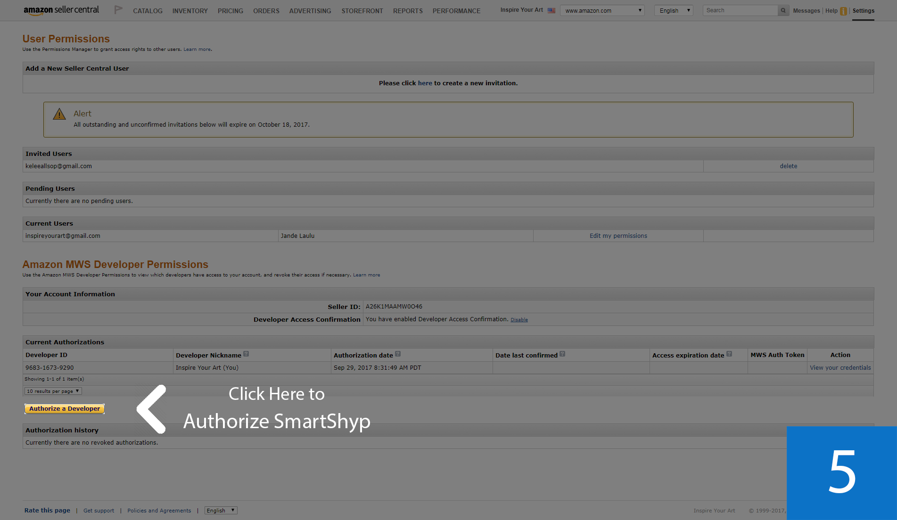This screenshot has width=897, height=520.
Task: Click the Authorization date help icon
Action: [x=398, y=354]
